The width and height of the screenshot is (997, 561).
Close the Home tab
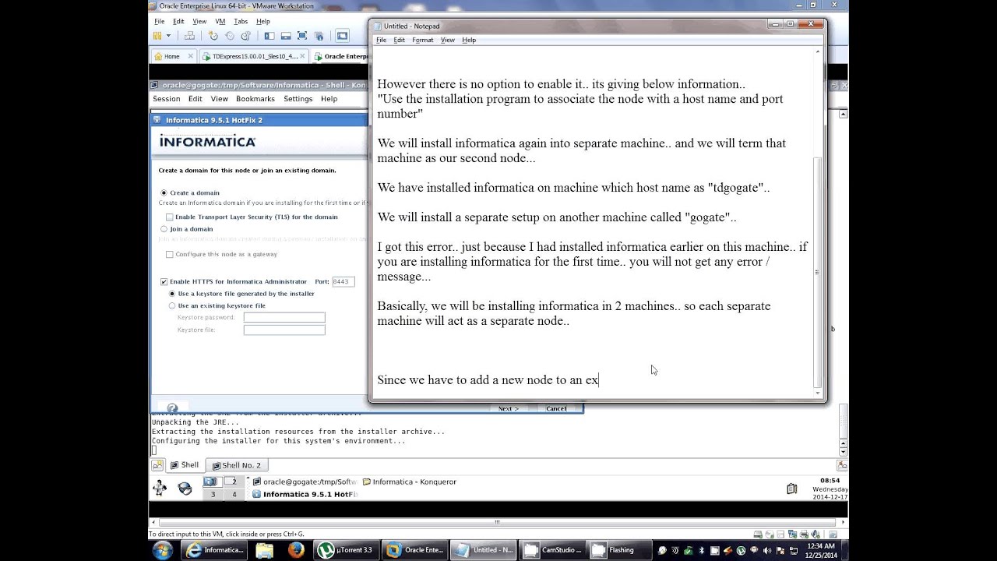[x=190, y=56]
